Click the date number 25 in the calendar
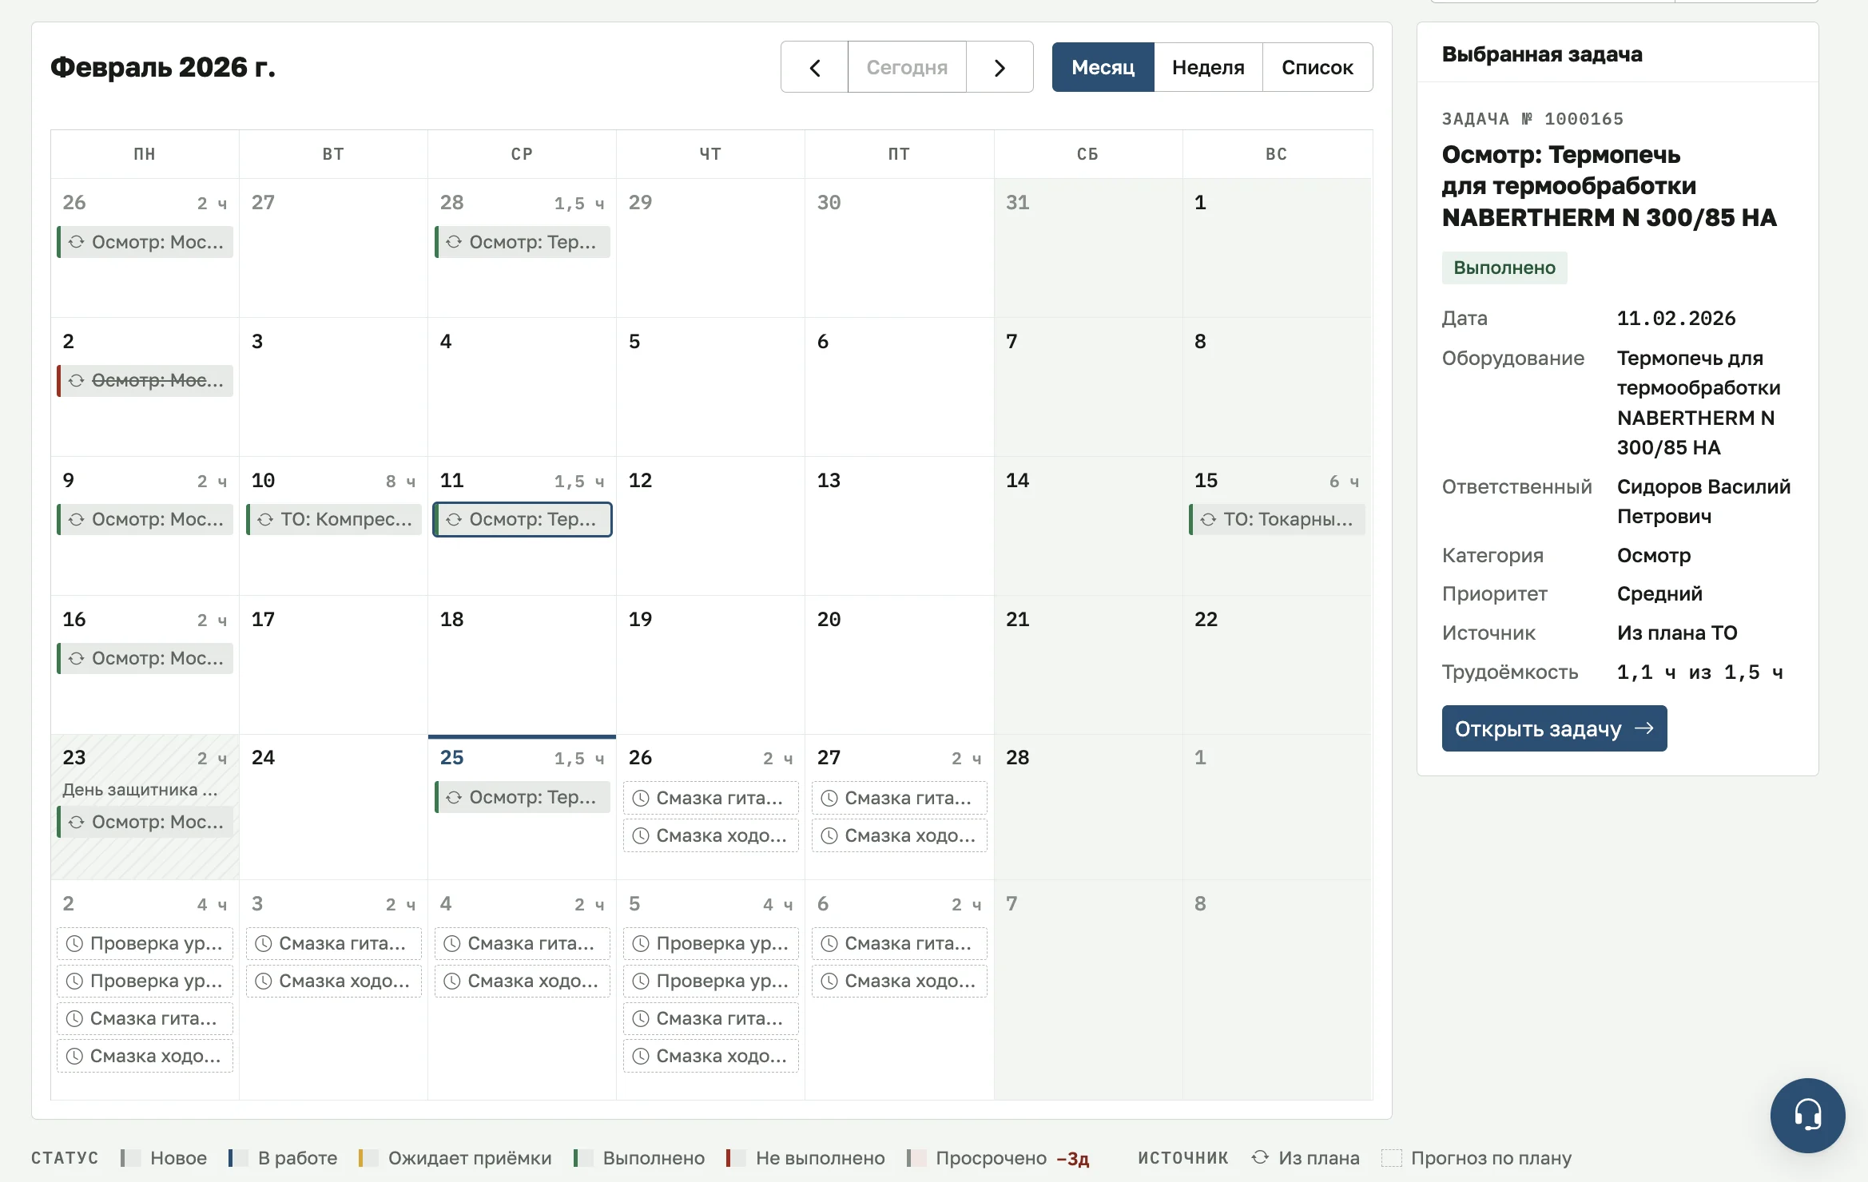The width and height of the screenshot is (1868, 1182). [x=452, y=757]
